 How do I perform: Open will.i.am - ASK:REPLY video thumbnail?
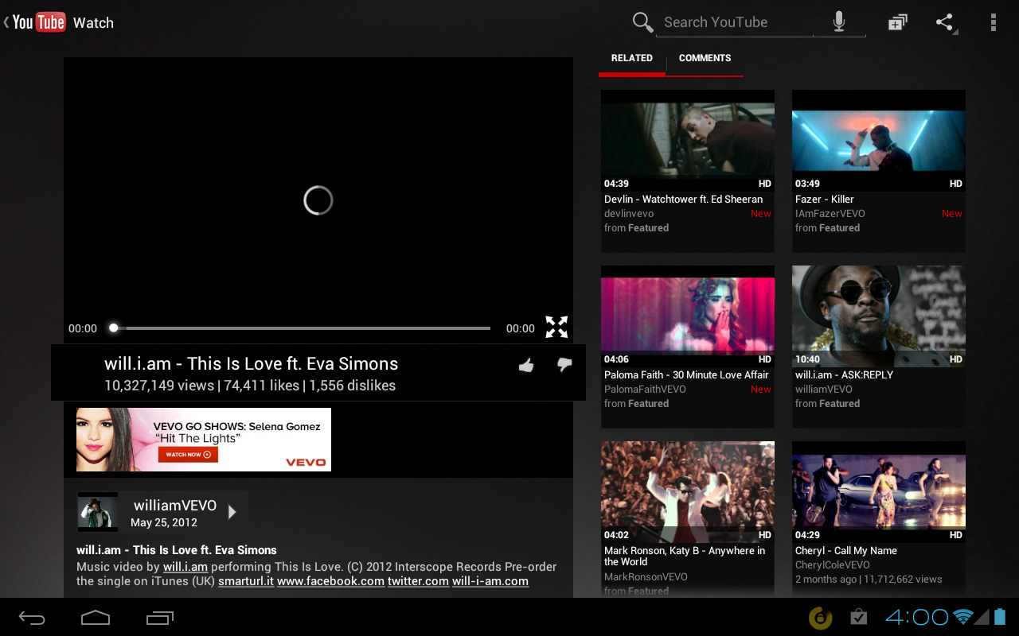(879, 316)
